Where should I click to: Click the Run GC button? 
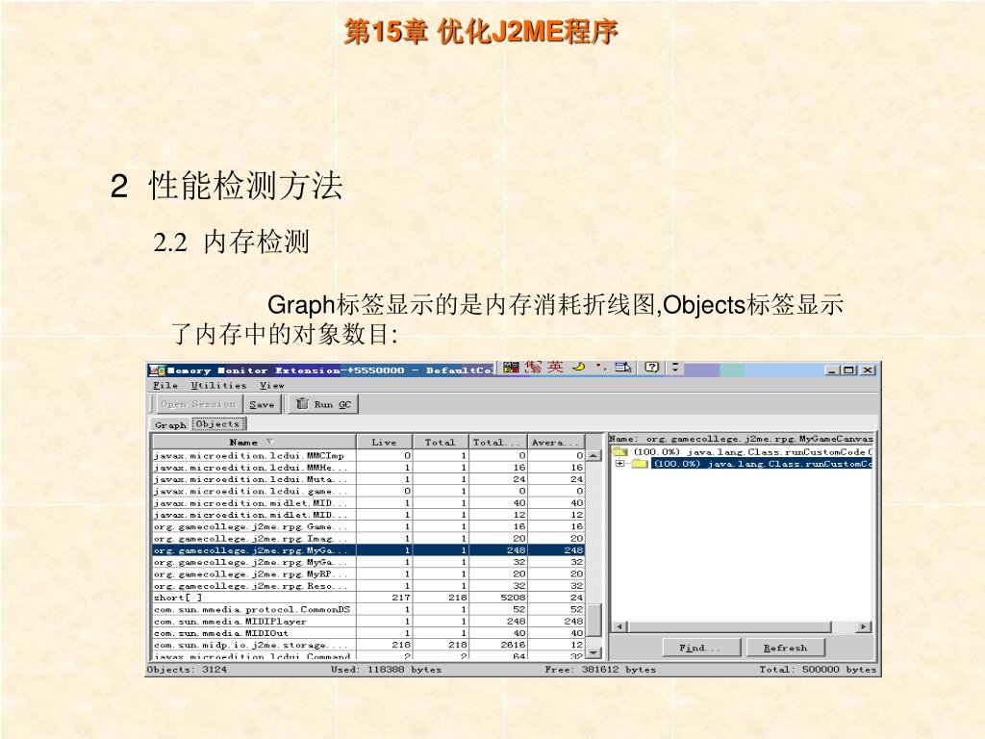click(x=323, y=404)
